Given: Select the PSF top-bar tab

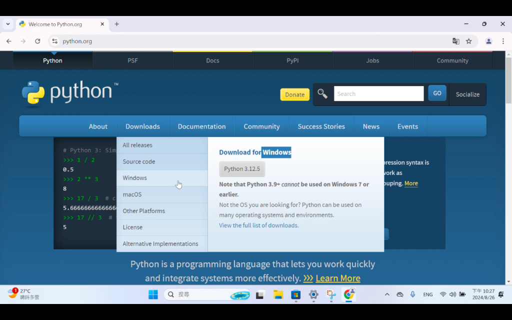Looking at the screenshot, I should 132,60.
